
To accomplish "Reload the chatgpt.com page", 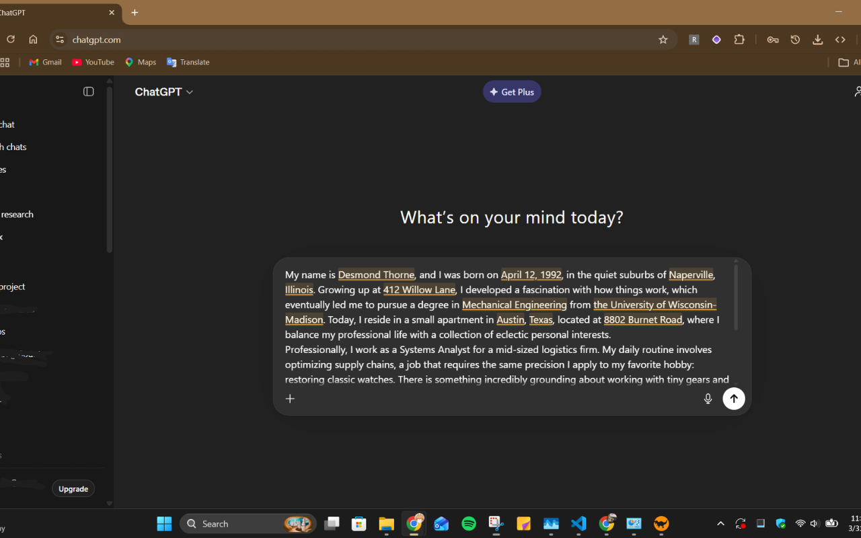I will [11, 40].
